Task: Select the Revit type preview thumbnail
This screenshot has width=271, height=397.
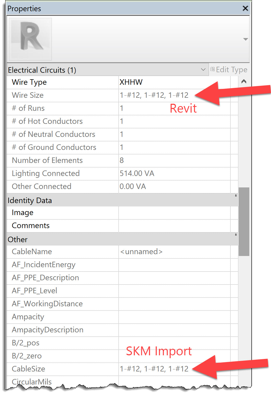Action: click(30, 39)
